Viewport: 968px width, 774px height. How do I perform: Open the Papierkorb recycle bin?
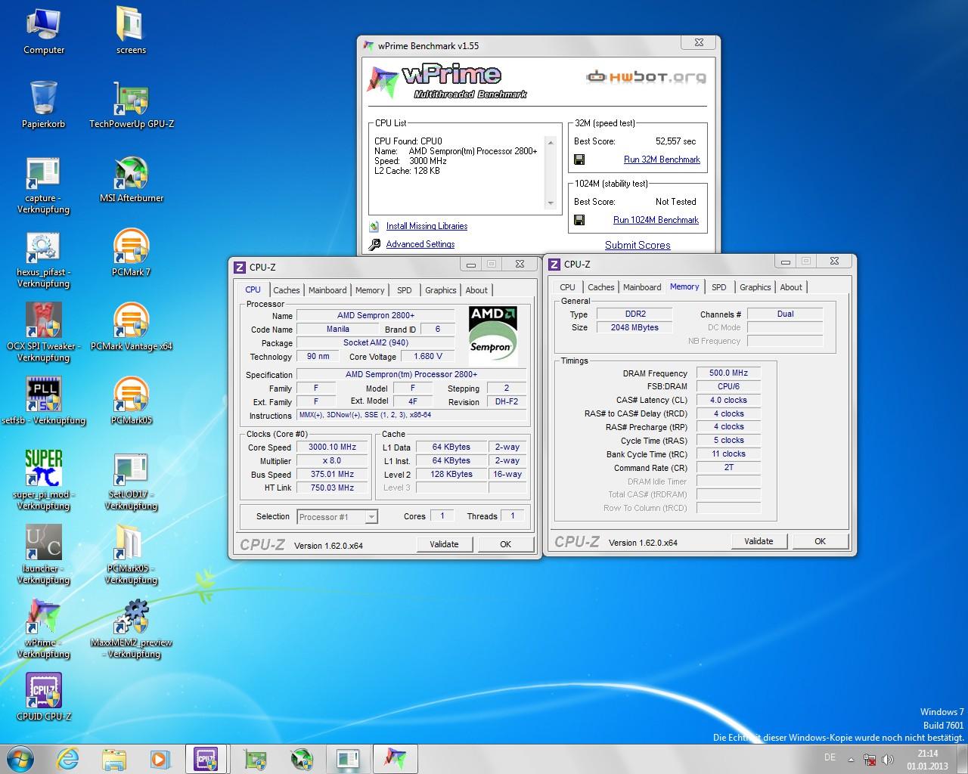coord(43,104)
